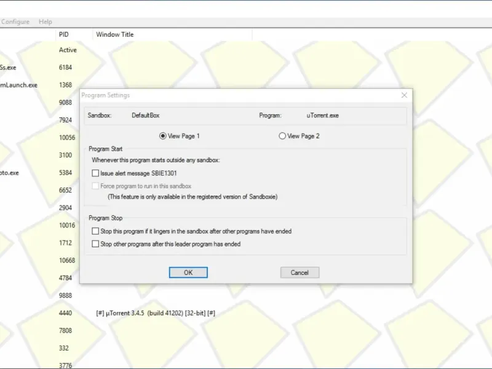Image resolution: width=492 pixels, height=369 pixels.
Task: Select process row with PID 5384
Action: 65,173
